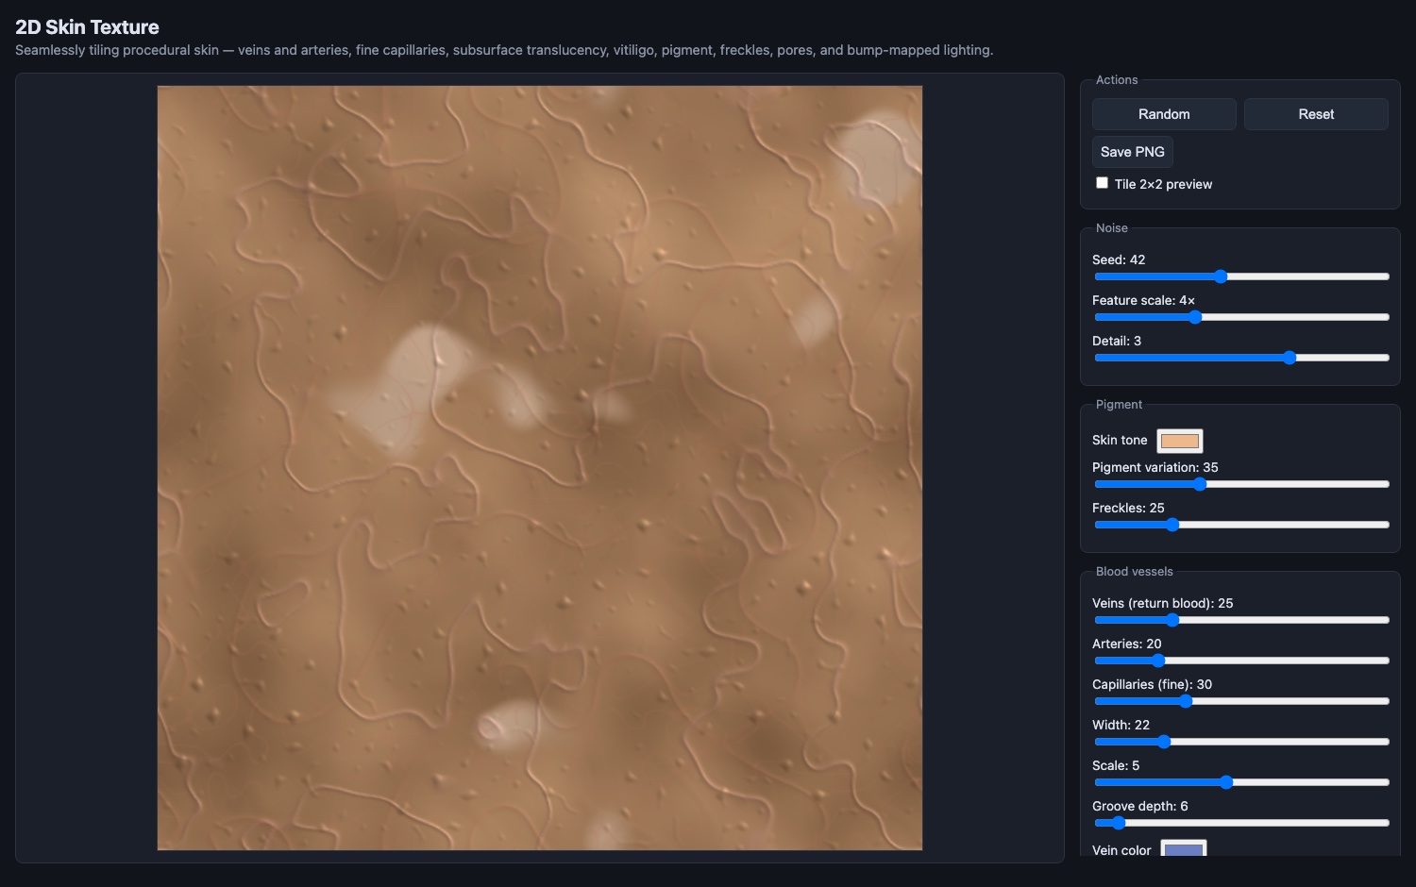Screen dimensions: 1416x887
Task: Click the Freckles: 25 label
Action: 1128,508
